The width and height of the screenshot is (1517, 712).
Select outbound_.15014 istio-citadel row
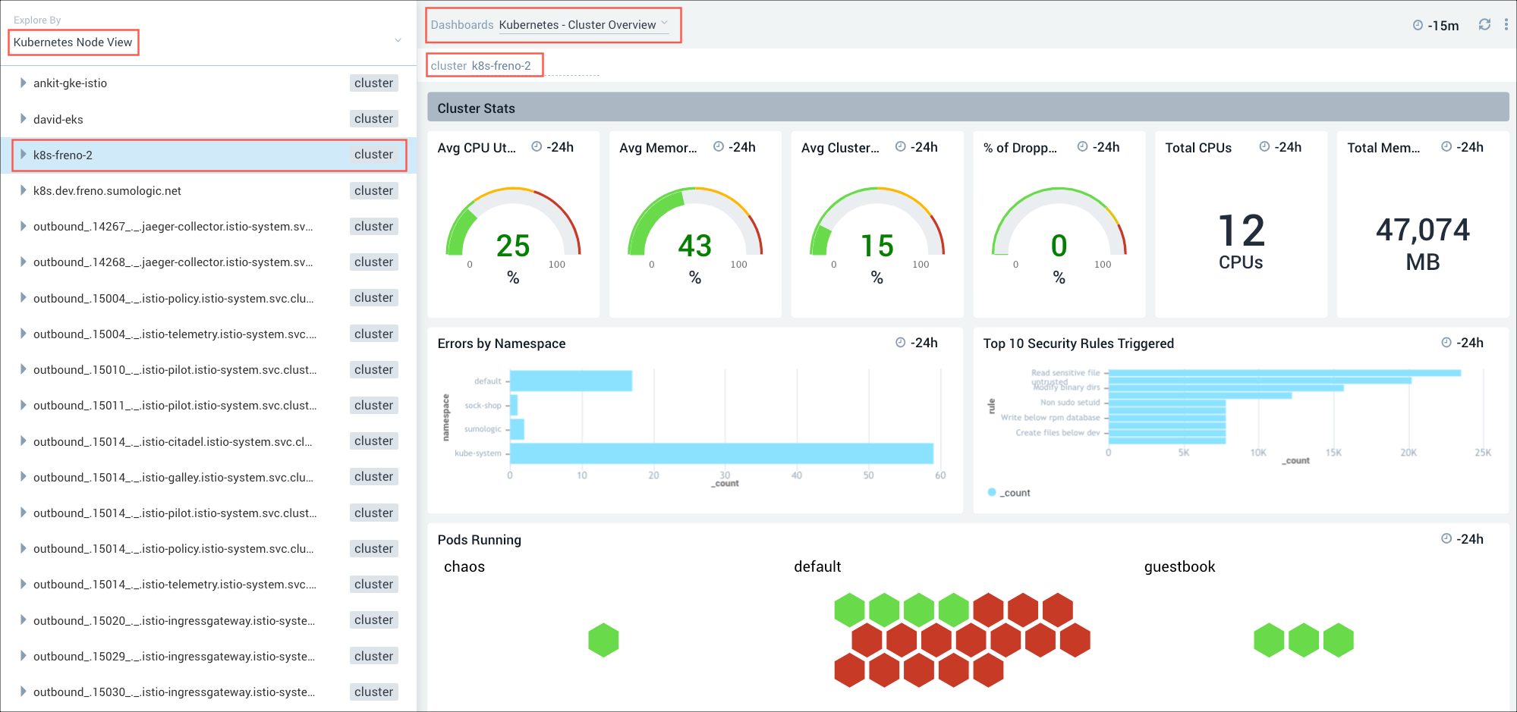[208, 441]
